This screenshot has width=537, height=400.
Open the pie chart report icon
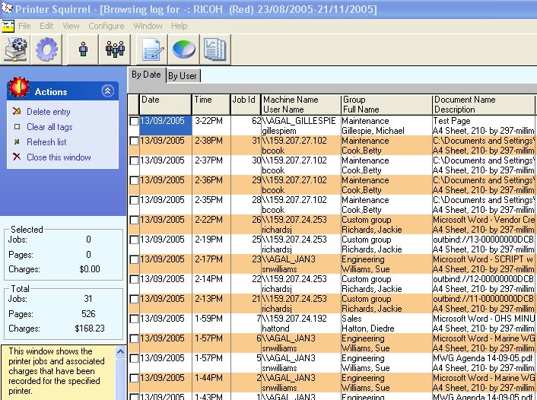(x=183, y=49)
